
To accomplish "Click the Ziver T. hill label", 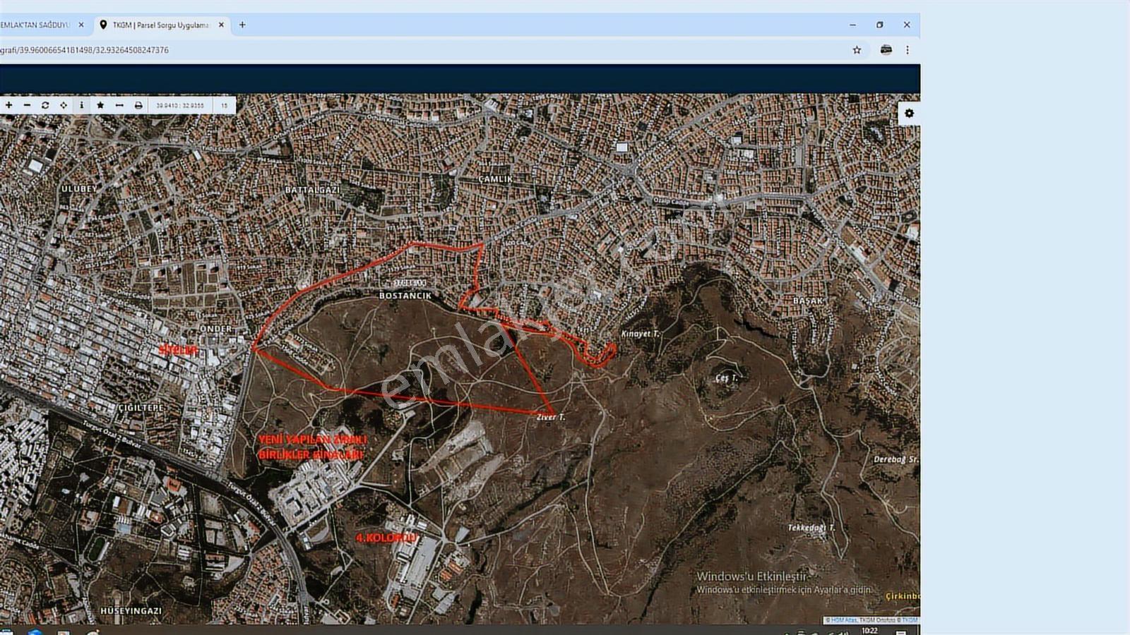I will pos(551,417).
